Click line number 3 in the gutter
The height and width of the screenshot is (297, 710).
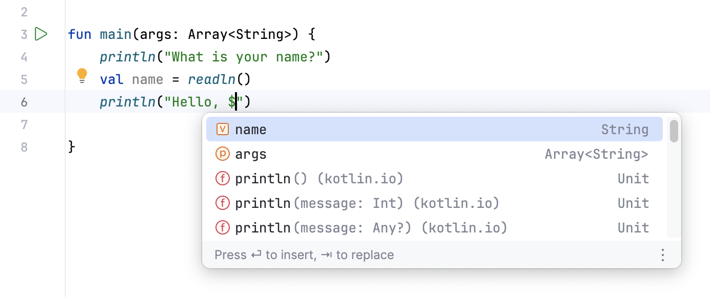24,34
